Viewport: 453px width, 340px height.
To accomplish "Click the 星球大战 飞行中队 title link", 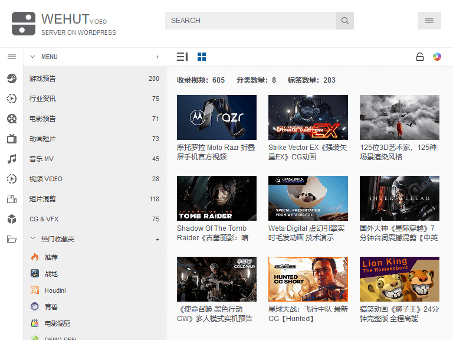I will tap(308, 314).
